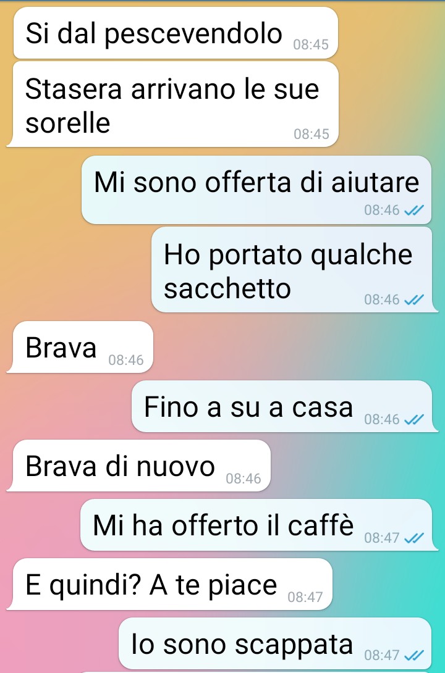Click the 08:46 timestamp beside 'Brava di nuovo'
445x673 pixels.
point(244,479)
